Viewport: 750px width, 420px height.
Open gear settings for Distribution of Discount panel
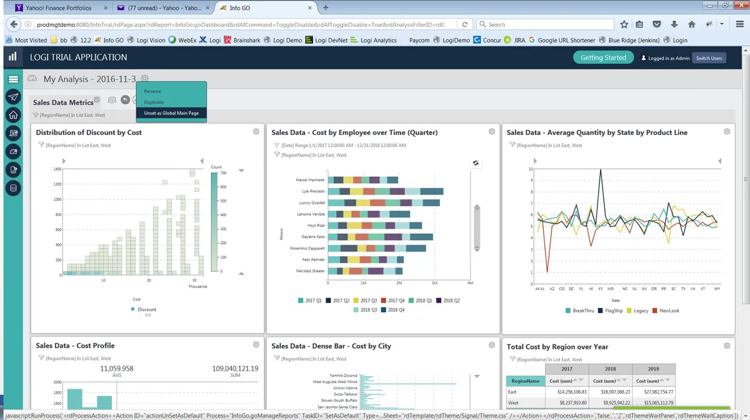(x=256, y=132)
